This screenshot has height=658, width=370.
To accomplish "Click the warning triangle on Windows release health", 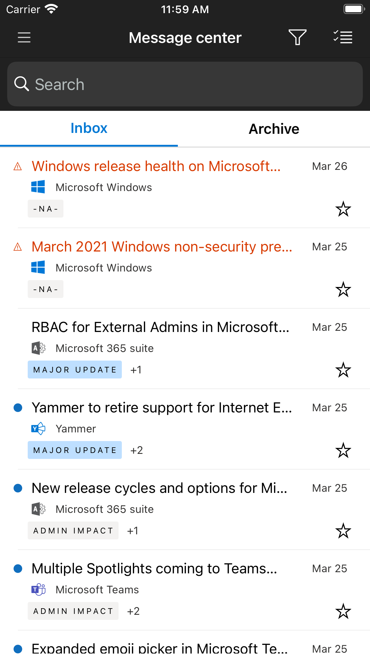I will pos(18,166).
